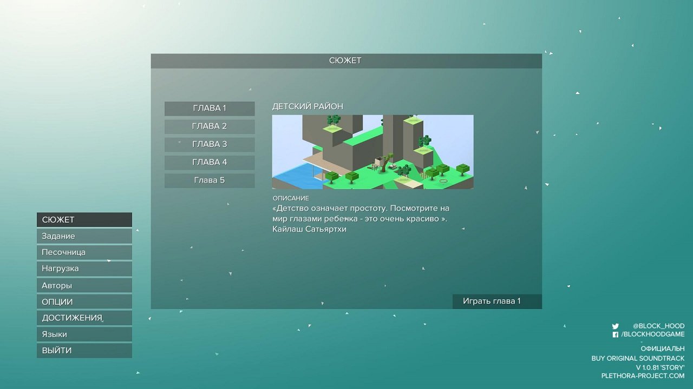Select ГЛАВА 3 chapter

coord(209,144)
